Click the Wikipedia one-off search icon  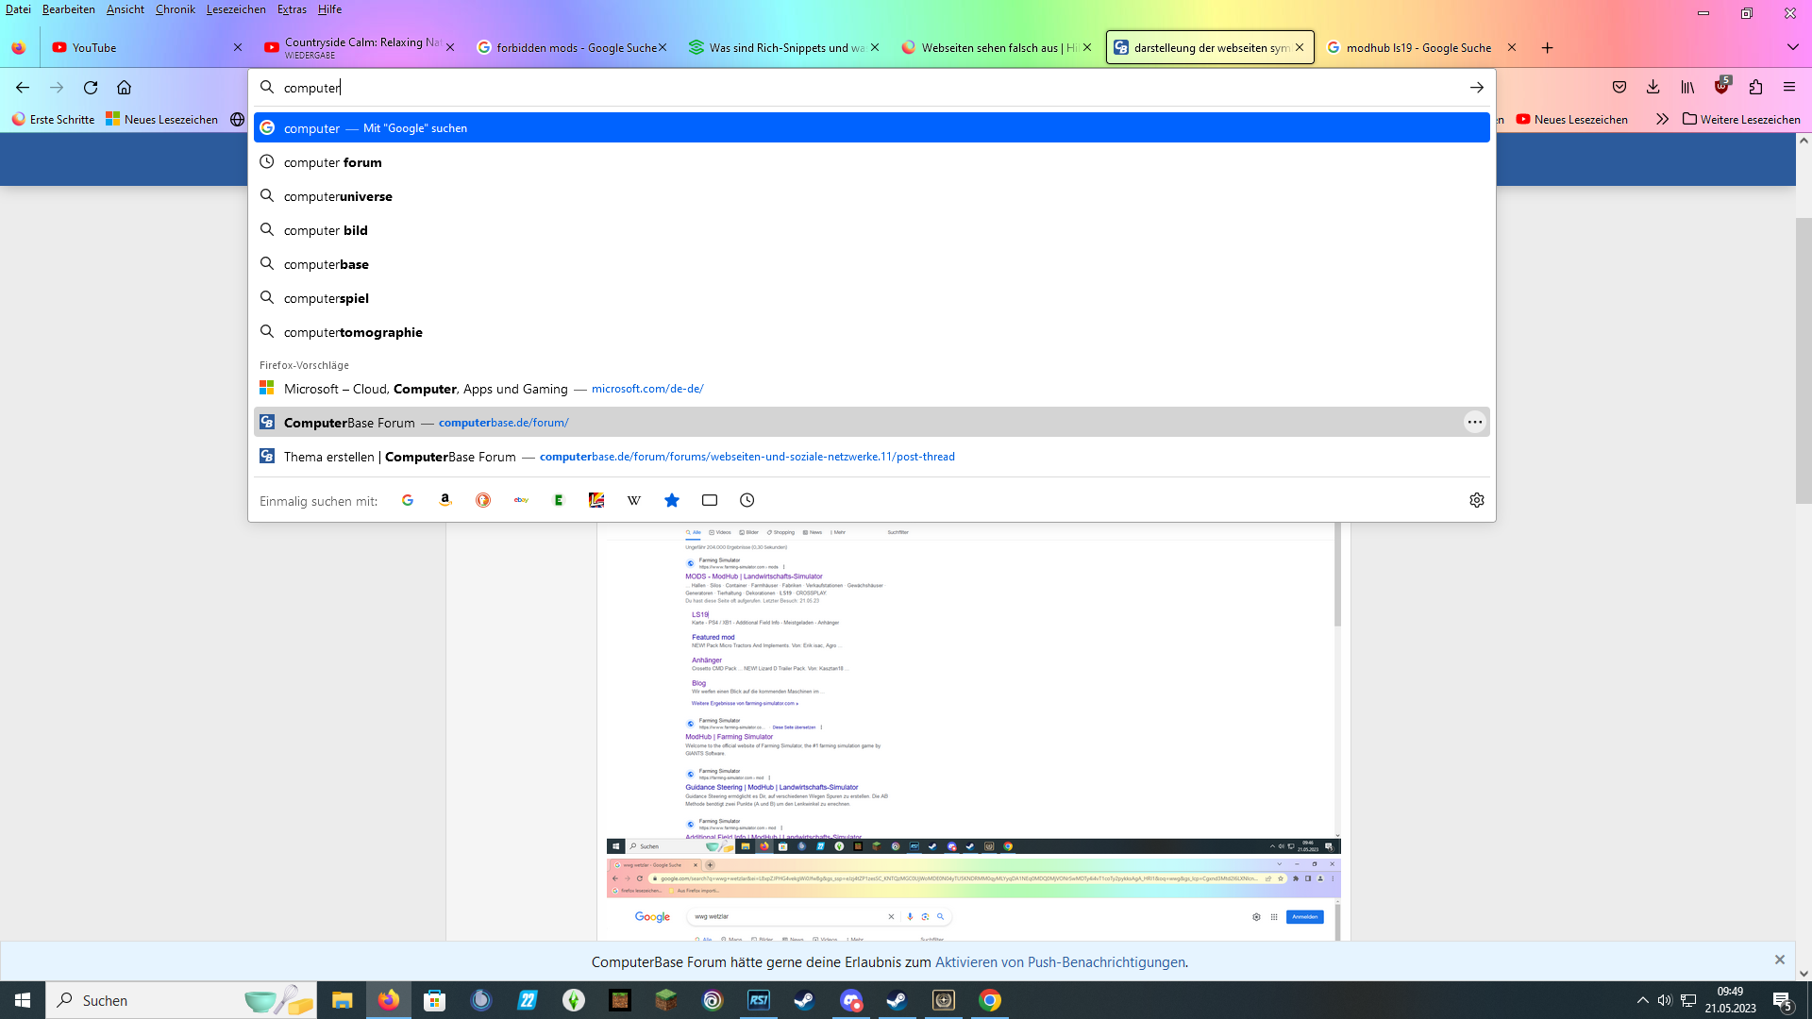point(634,500)
